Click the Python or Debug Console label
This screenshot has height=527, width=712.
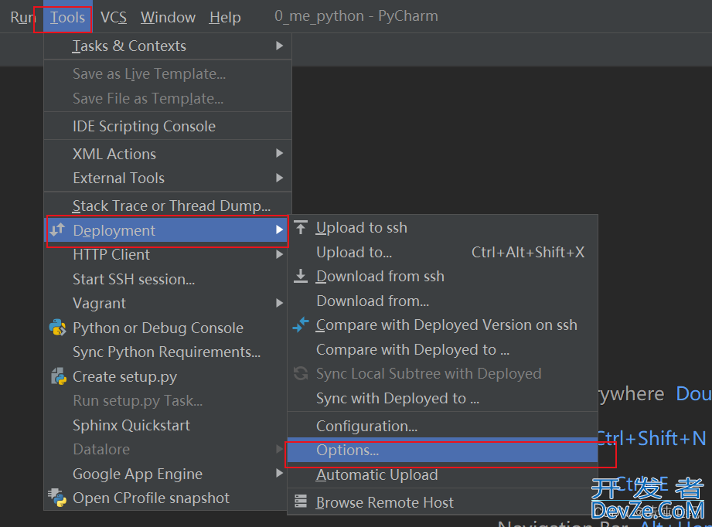point(158,328)
